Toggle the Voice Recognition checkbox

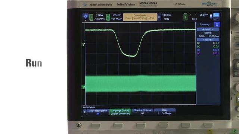(x=98, y=114)
